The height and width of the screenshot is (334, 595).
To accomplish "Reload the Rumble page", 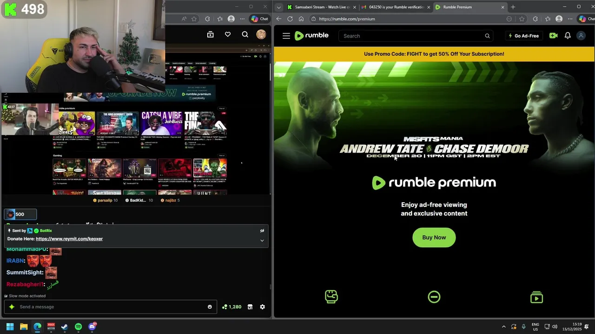I will tap(290, 19).
